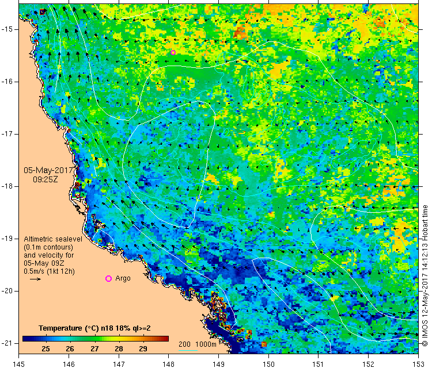Click the velocity reference arrow in legend
This screenshot has height=368, width=432.
35,279
